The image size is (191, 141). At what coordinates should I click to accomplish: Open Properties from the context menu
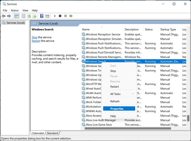(x=119, y=109)
